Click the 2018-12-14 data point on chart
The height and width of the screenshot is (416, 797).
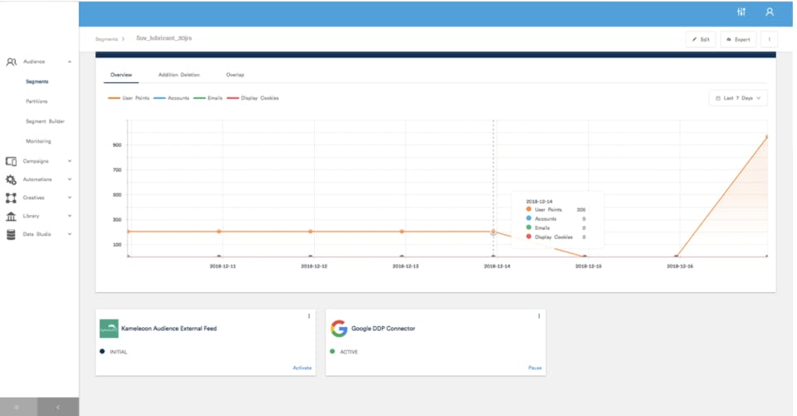point(493,232)
